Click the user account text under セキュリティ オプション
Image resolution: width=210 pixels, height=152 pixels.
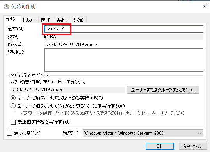pos(37,89)
